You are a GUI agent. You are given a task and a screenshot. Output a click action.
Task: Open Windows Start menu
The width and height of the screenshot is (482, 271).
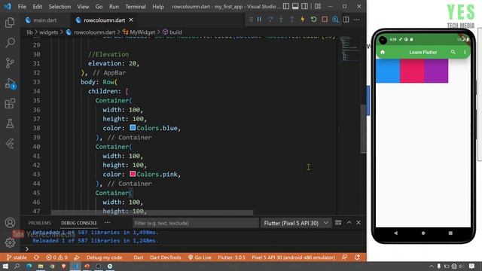click(5, 266)
